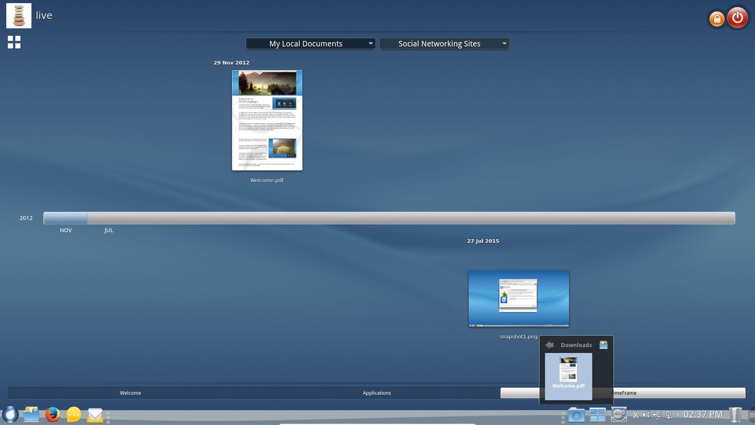755x425 pixels.
Task: Open the yellow chat bubble messenger
Action: coord(74,414)
